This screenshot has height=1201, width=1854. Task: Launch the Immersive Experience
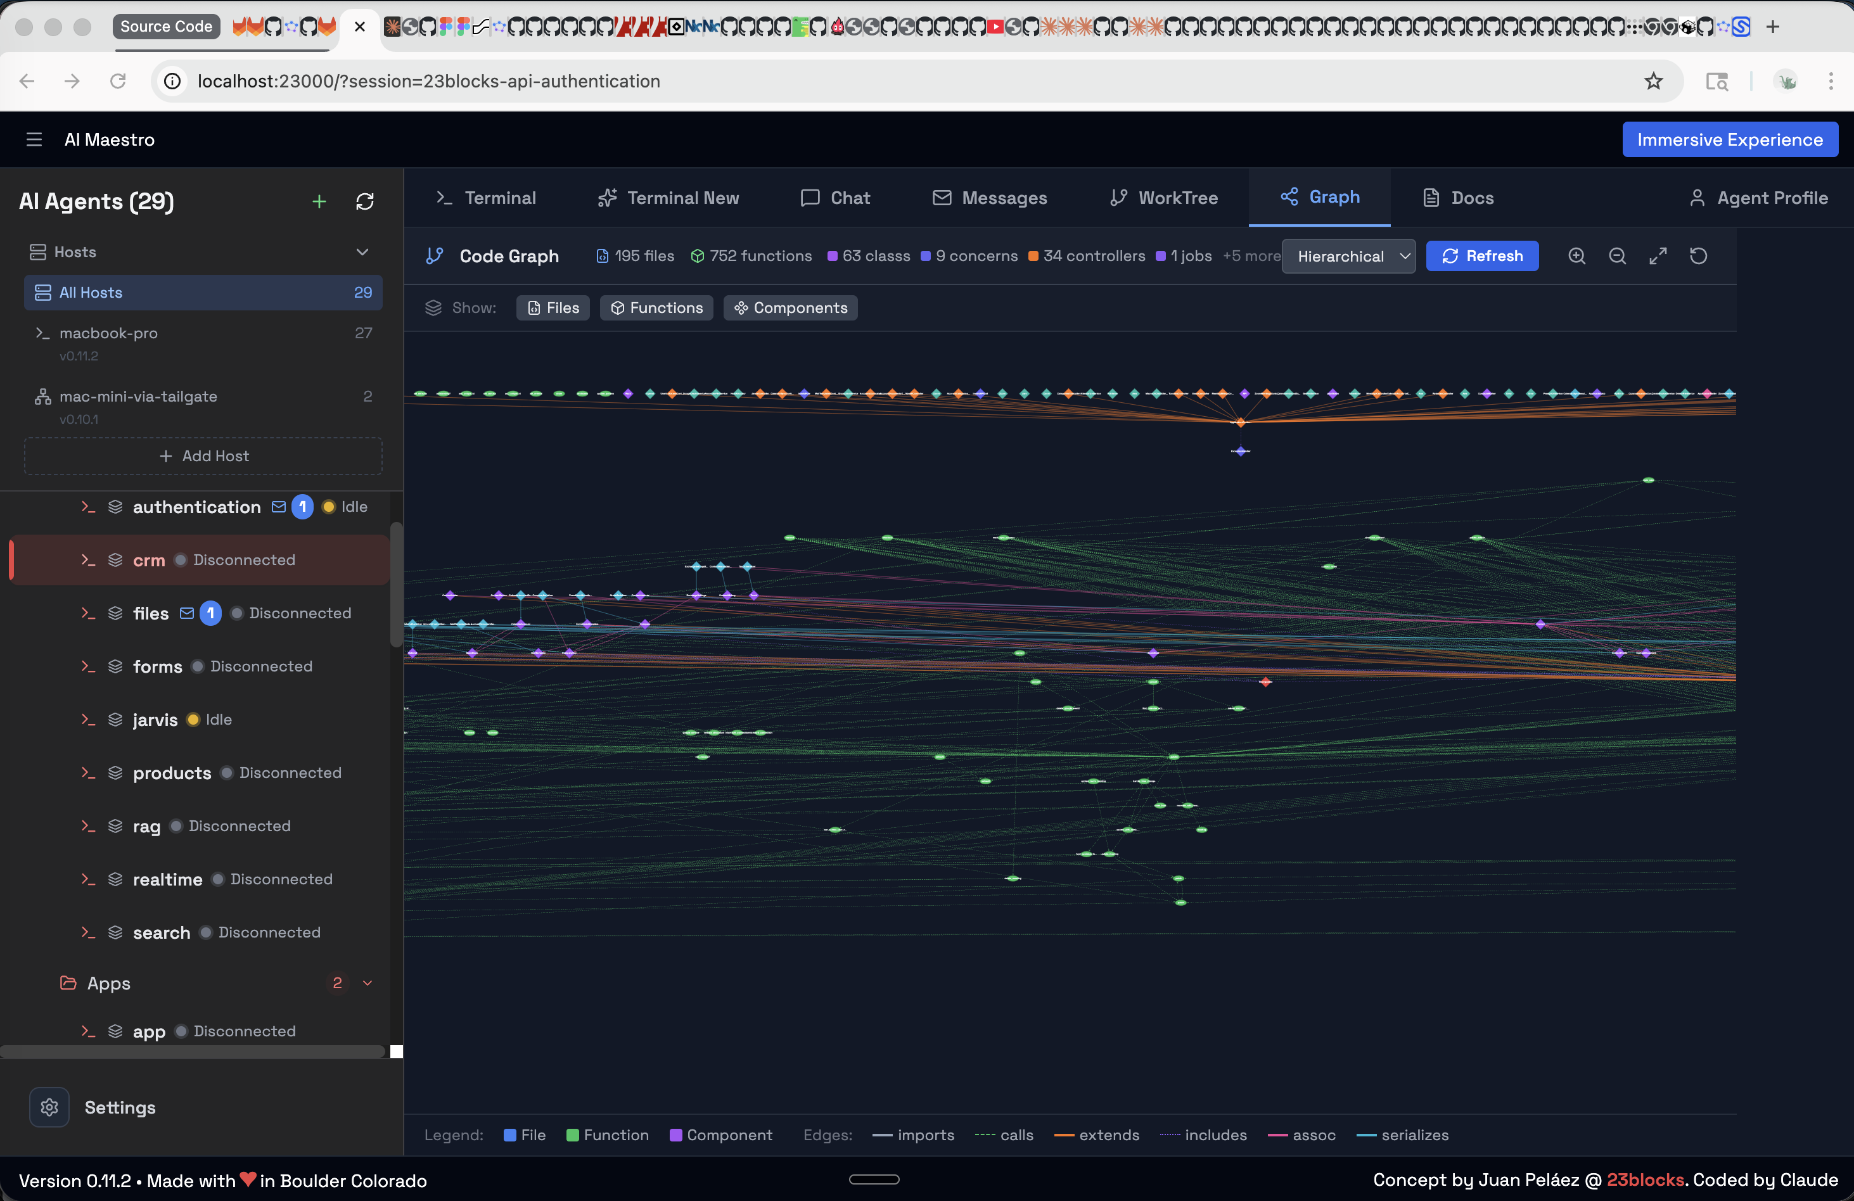(1730, 139)
